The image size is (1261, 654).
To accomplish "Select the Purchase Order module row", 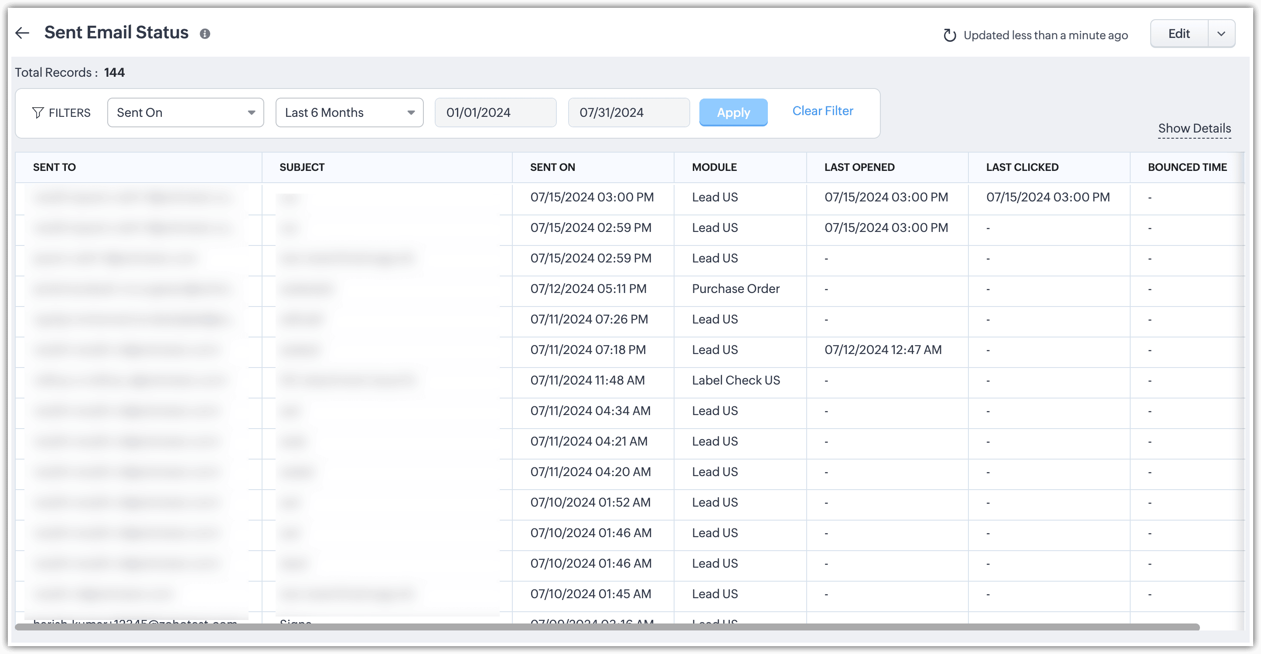I will pyautogui.click(x=735, y=289).
